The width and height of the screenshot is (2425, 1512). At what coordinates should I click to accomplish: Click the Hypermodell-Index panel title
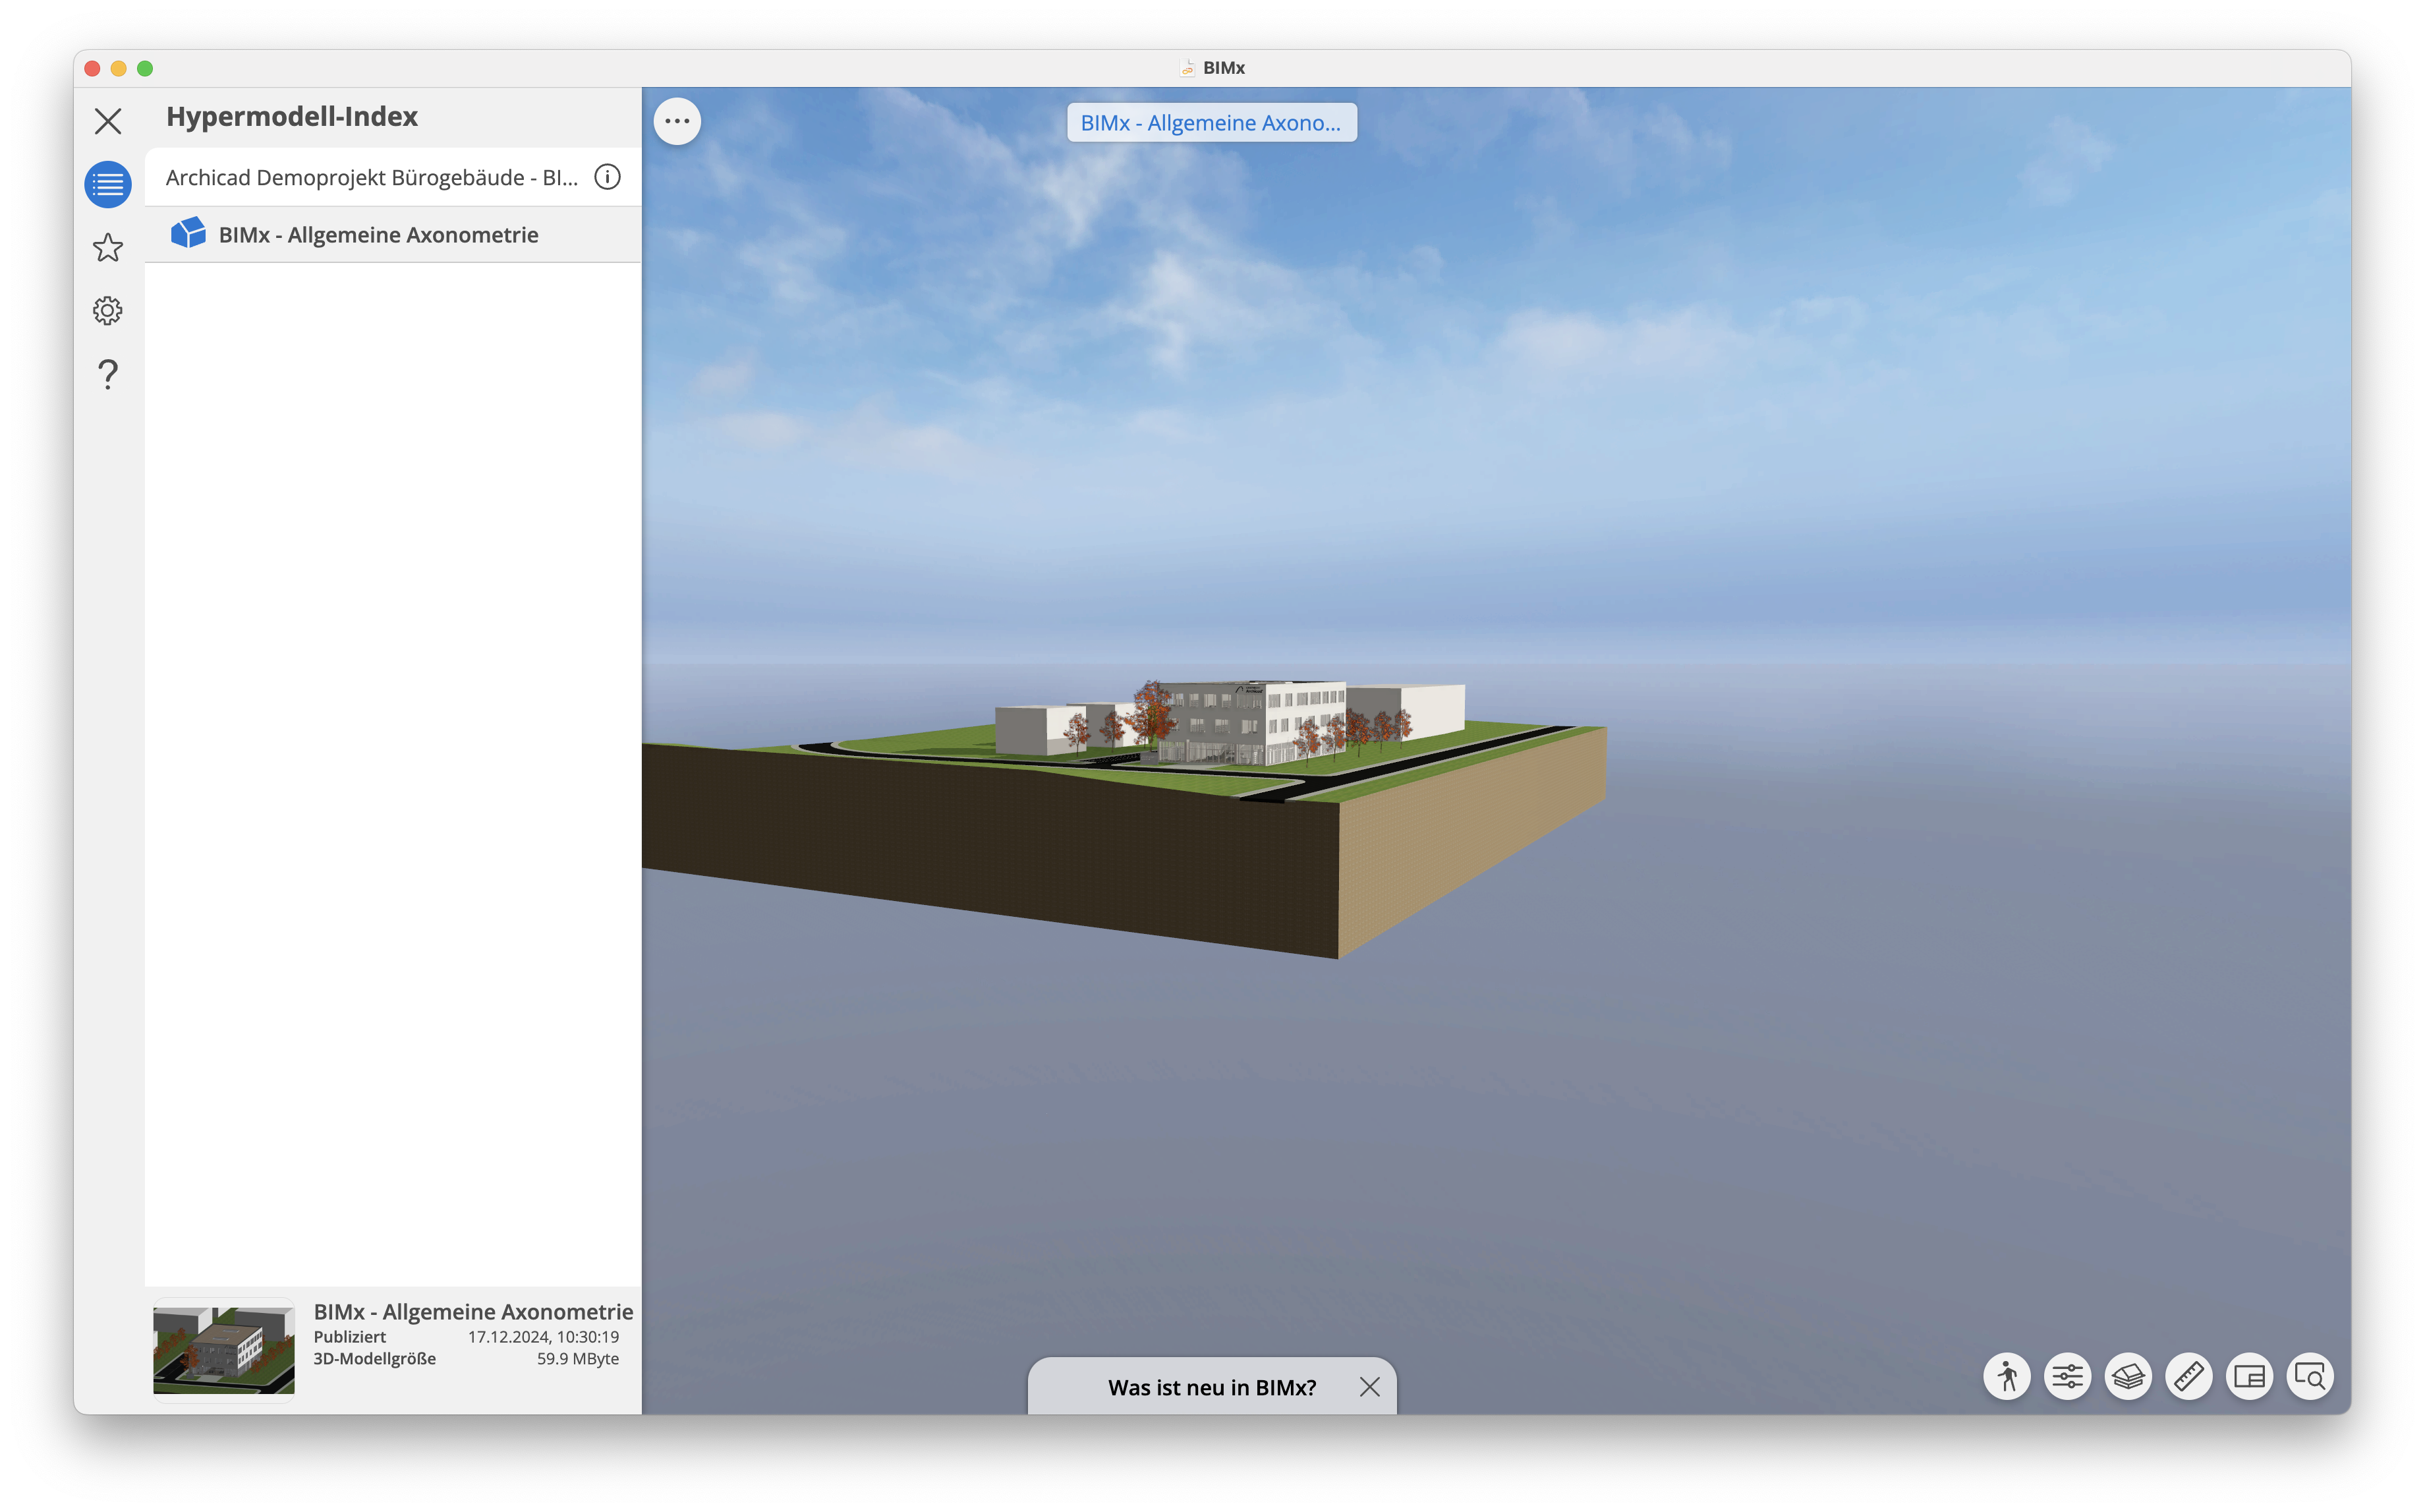(292, 116)
